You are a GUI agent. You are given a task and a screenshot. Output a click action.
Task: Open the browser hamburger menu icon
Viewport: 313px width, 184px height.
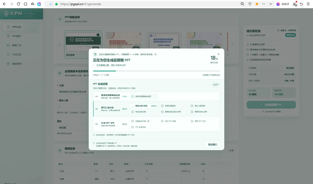[x=308, y=4]
